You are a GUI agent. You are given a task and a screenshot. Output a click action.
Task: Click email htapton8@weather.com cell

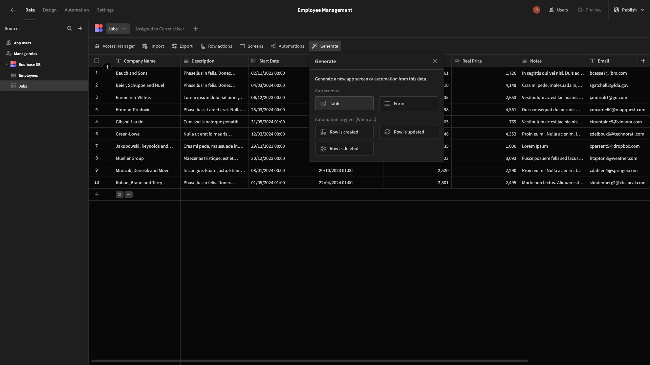618,158
